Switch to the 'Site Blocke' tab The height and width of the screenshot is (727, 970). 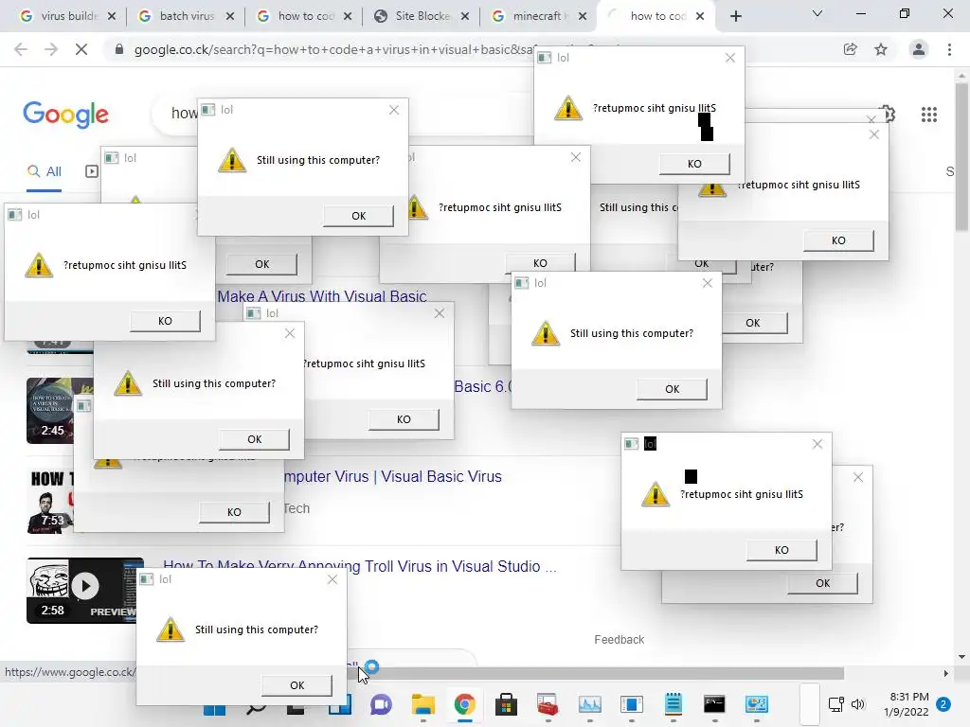coord(421,16)
